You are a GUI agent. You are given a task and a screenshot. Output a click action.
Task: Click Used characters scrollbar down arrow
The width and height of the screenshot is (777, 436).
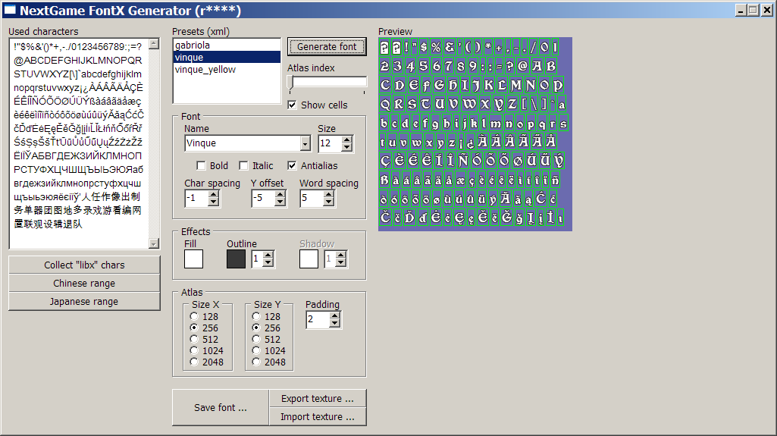[x=154, y=243]
